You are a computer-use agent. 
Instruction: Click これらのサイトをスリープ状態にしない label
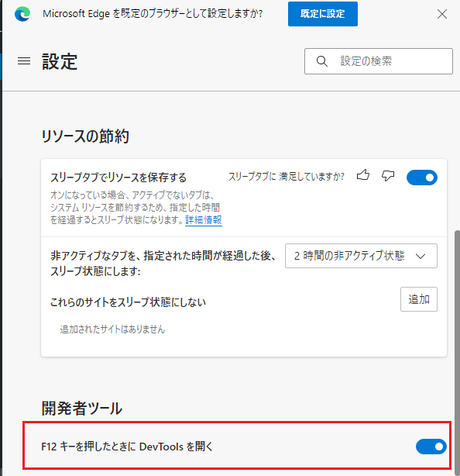click(128, 302)
